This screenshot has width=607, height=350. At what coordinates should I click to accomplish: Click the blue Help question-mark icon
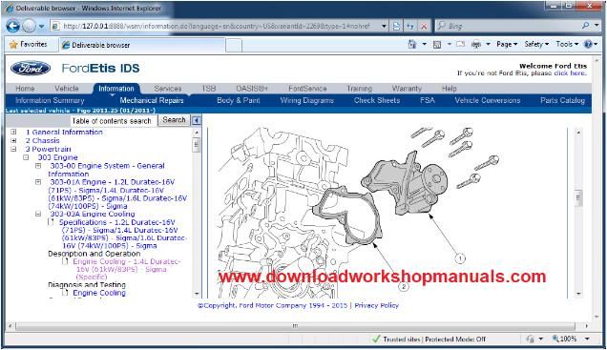point(588,45)
